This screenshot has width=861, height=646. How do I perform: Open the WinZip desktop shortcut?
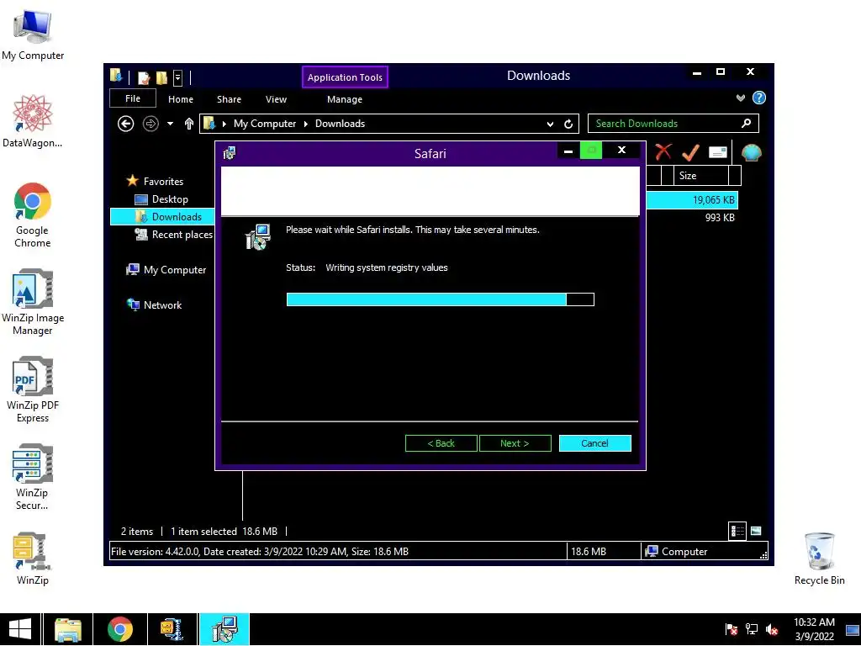(33, 559)
